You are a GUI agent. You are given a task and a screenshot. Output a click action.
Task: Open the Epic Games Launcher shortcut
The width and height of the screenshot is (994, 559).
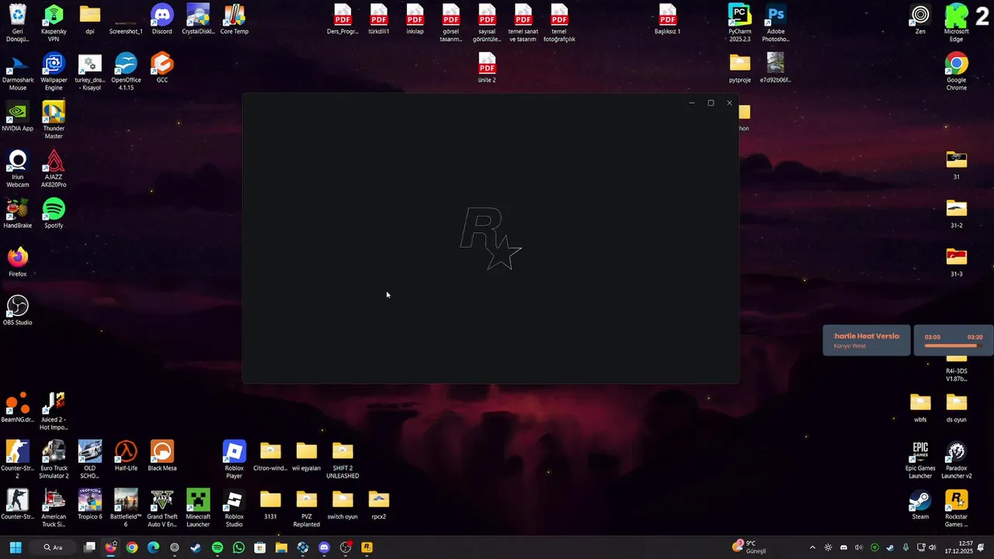(x=920, y=460)
